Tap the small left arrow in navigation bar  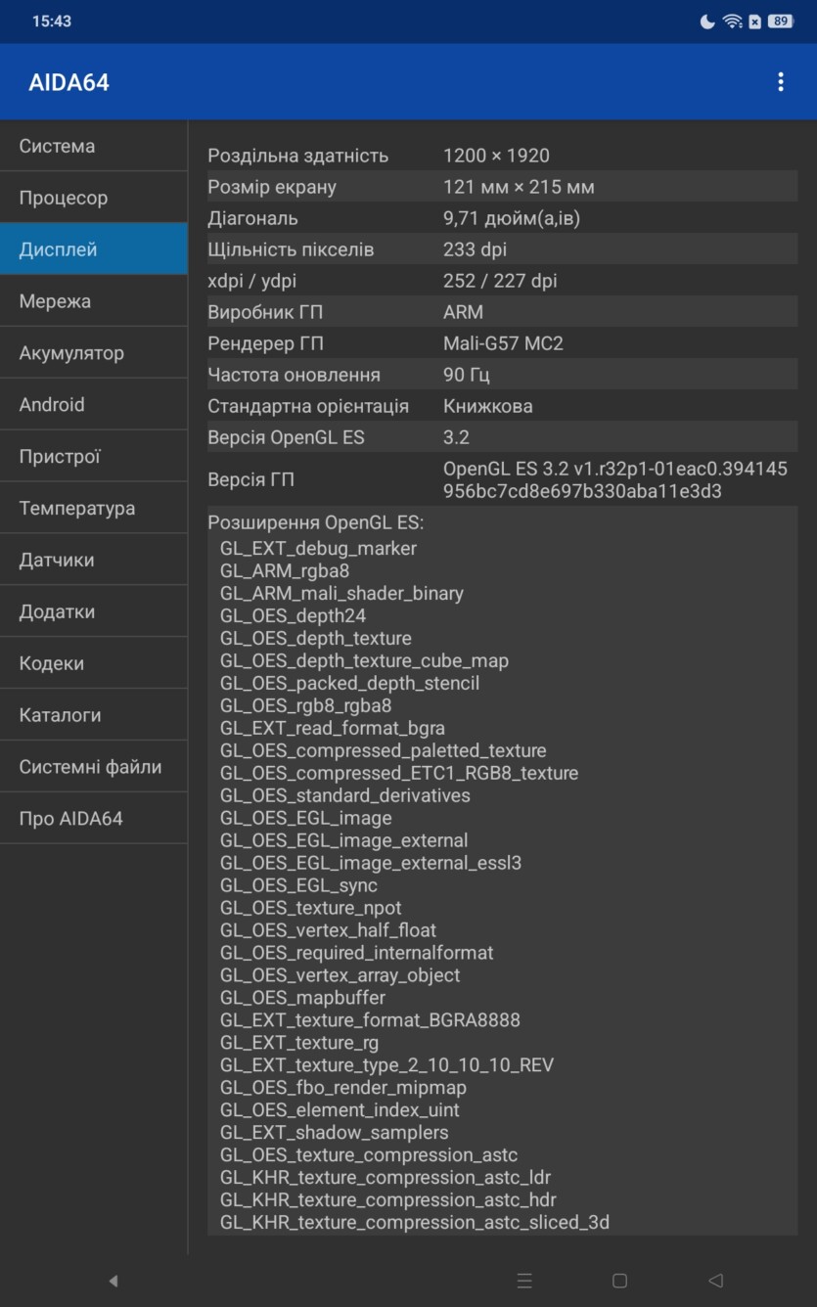tap(113, 1281)
